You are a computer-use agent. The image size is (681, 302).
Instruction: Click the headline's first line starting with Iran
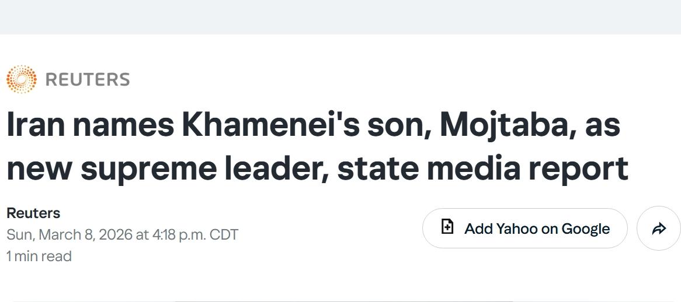(x=313, y=125)
